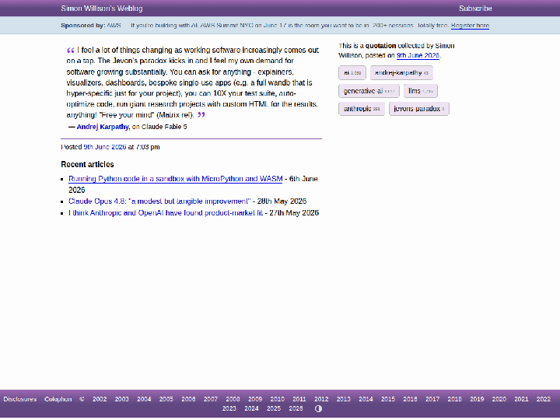Select the jevons-paradox tag
Image resolution: width=560 pixels, height=420 pixels.
coord(419,109)
